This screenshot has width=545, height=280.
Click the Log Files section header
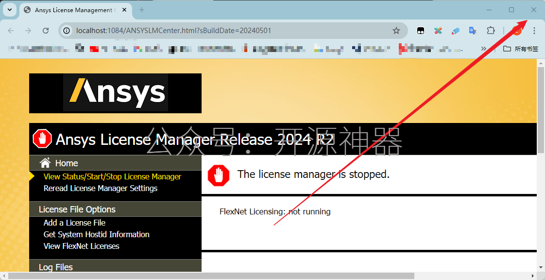[x=116, y=266]
